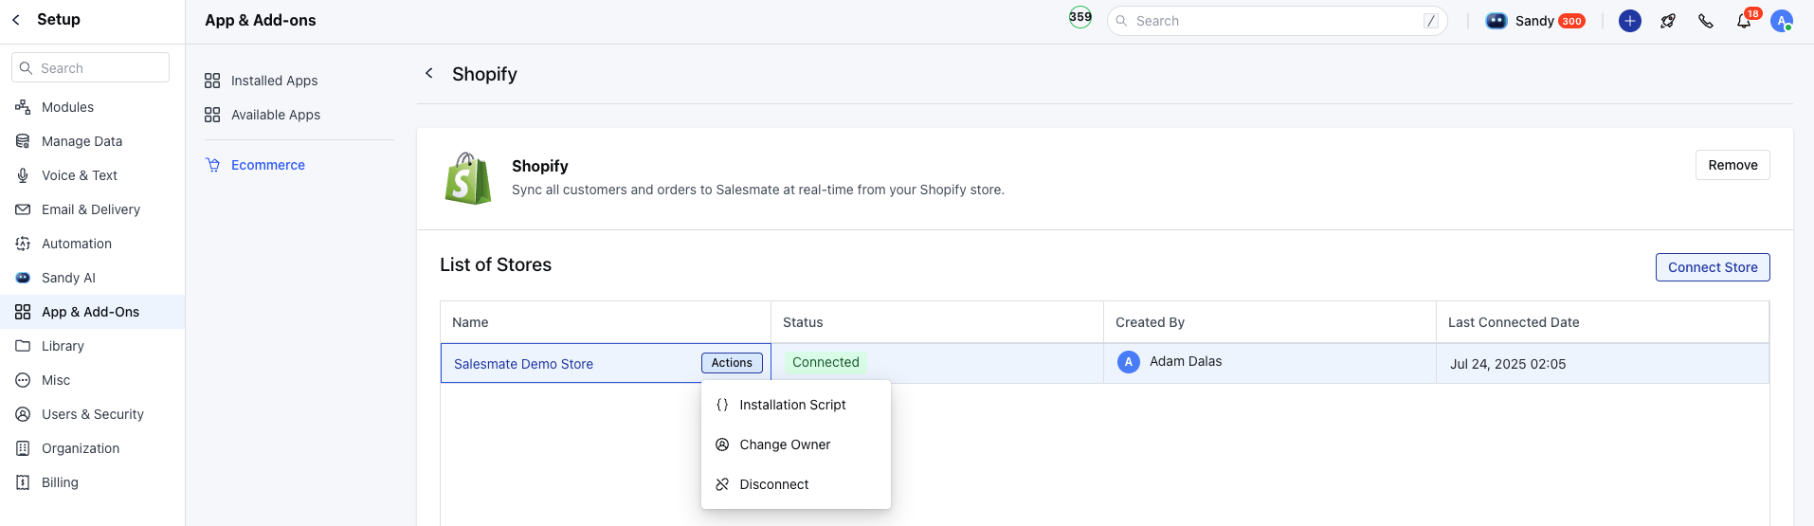
Task: Click the Misc ellipsis icon
Action: click(x=23, y=380)
